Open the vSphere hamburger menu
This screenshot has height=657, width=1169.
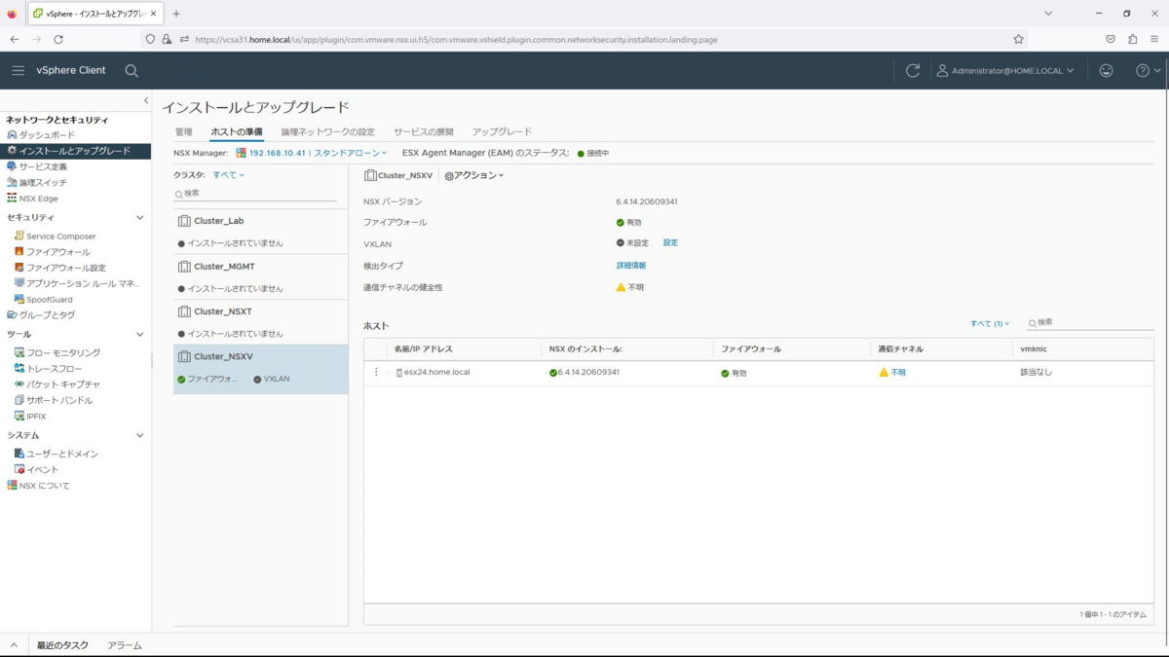pyautogui.click(x=18, y=70)
